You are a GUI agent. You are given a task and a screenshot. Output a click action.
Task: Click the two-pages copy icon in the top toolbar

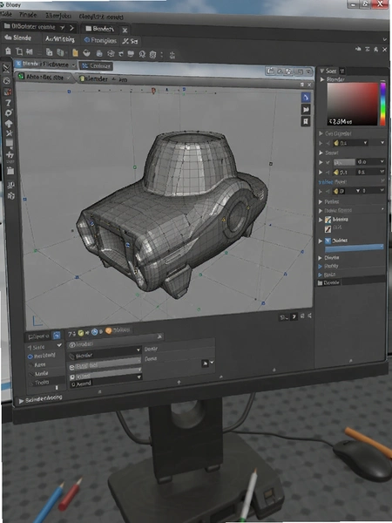[x=49, y=52]
